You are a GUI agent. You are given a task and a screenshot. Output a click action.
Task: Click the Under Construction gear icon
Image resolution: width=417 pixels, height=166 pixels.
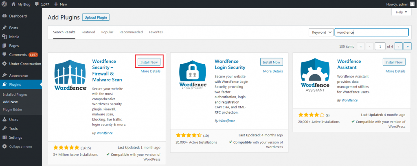pos(4,64)
